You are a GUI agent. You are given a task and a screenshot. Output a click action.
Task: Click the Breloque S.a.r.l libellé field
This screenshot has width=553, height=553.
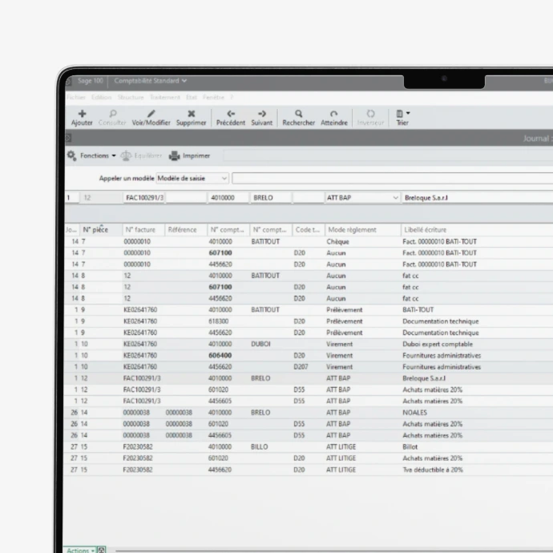click(x=477, y=198)
